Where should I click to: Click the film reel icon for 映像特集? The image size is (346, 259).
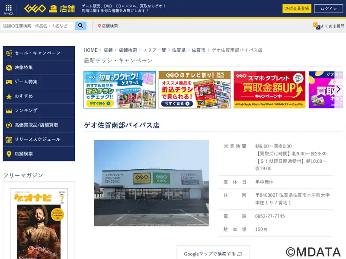point(9,67)
